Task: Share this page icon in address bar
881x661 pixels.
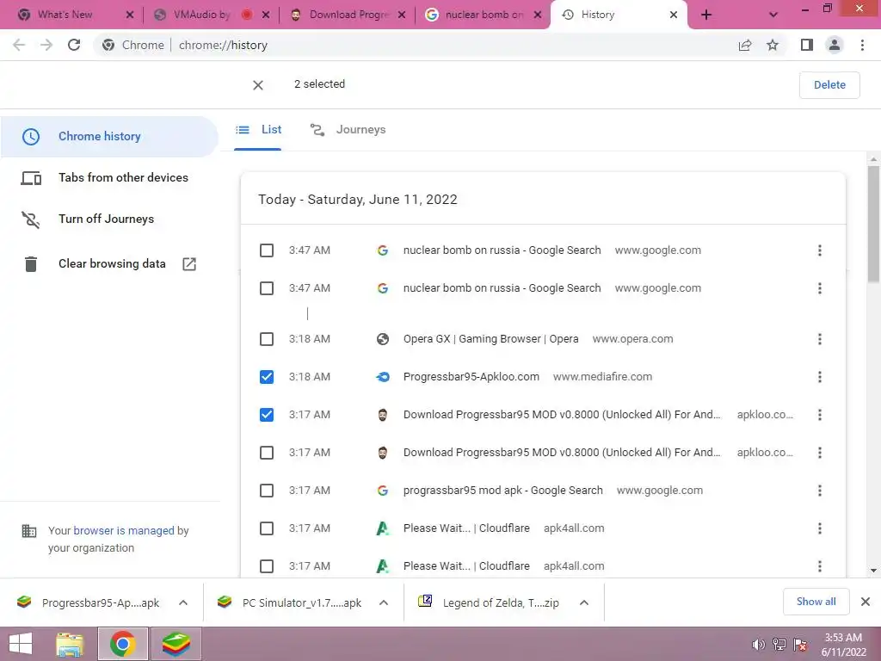Action: [745, 45]
